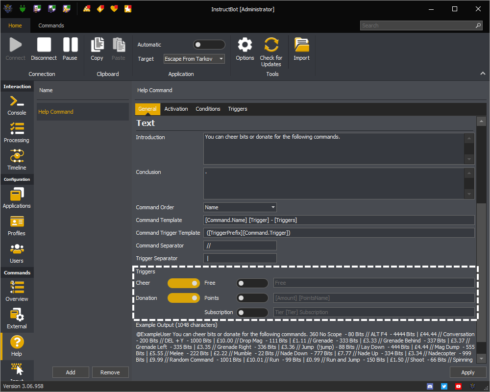This screenshot has height=392, width=490.
Task: Open Twitter link in status bar
Action: (444, 387)
